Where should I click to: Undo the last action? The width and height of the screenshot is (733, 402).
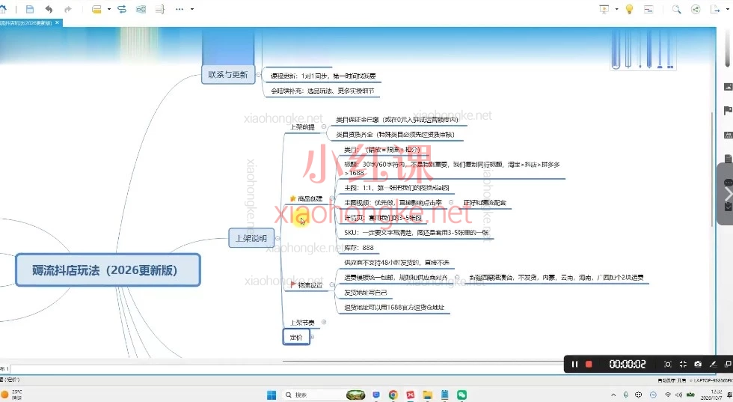pyautogui.click(x=49, y=9)
